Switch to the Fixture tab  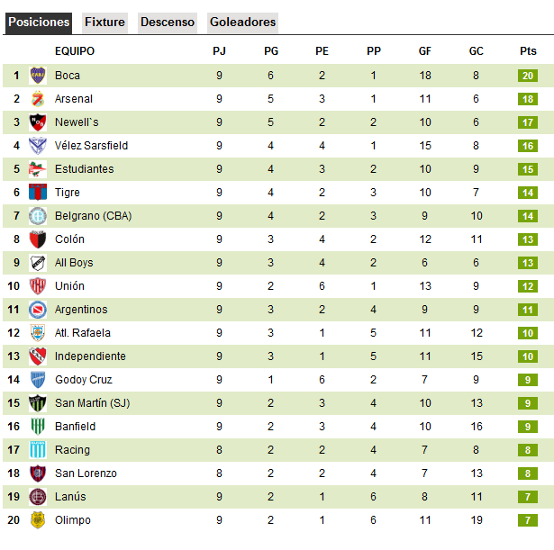coord(104,23)
